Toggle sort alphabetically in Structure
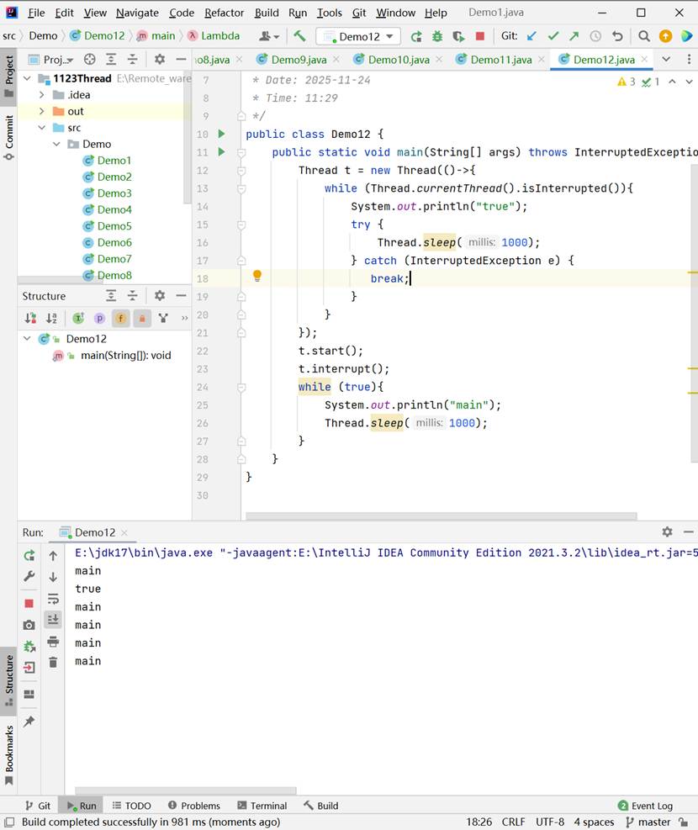 click(51, 318)
